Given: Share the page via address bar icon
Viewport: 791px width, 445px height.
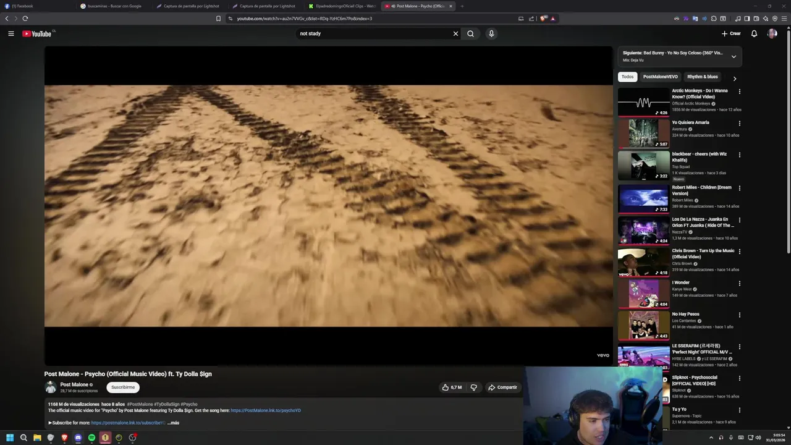Looking at the screenshot, I should click(x=531, y=19).
